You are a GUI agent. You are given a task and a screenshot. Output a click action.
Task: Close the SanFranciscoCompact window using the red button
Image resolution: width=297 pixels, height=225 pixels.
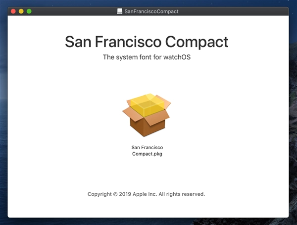pos(13,11)
